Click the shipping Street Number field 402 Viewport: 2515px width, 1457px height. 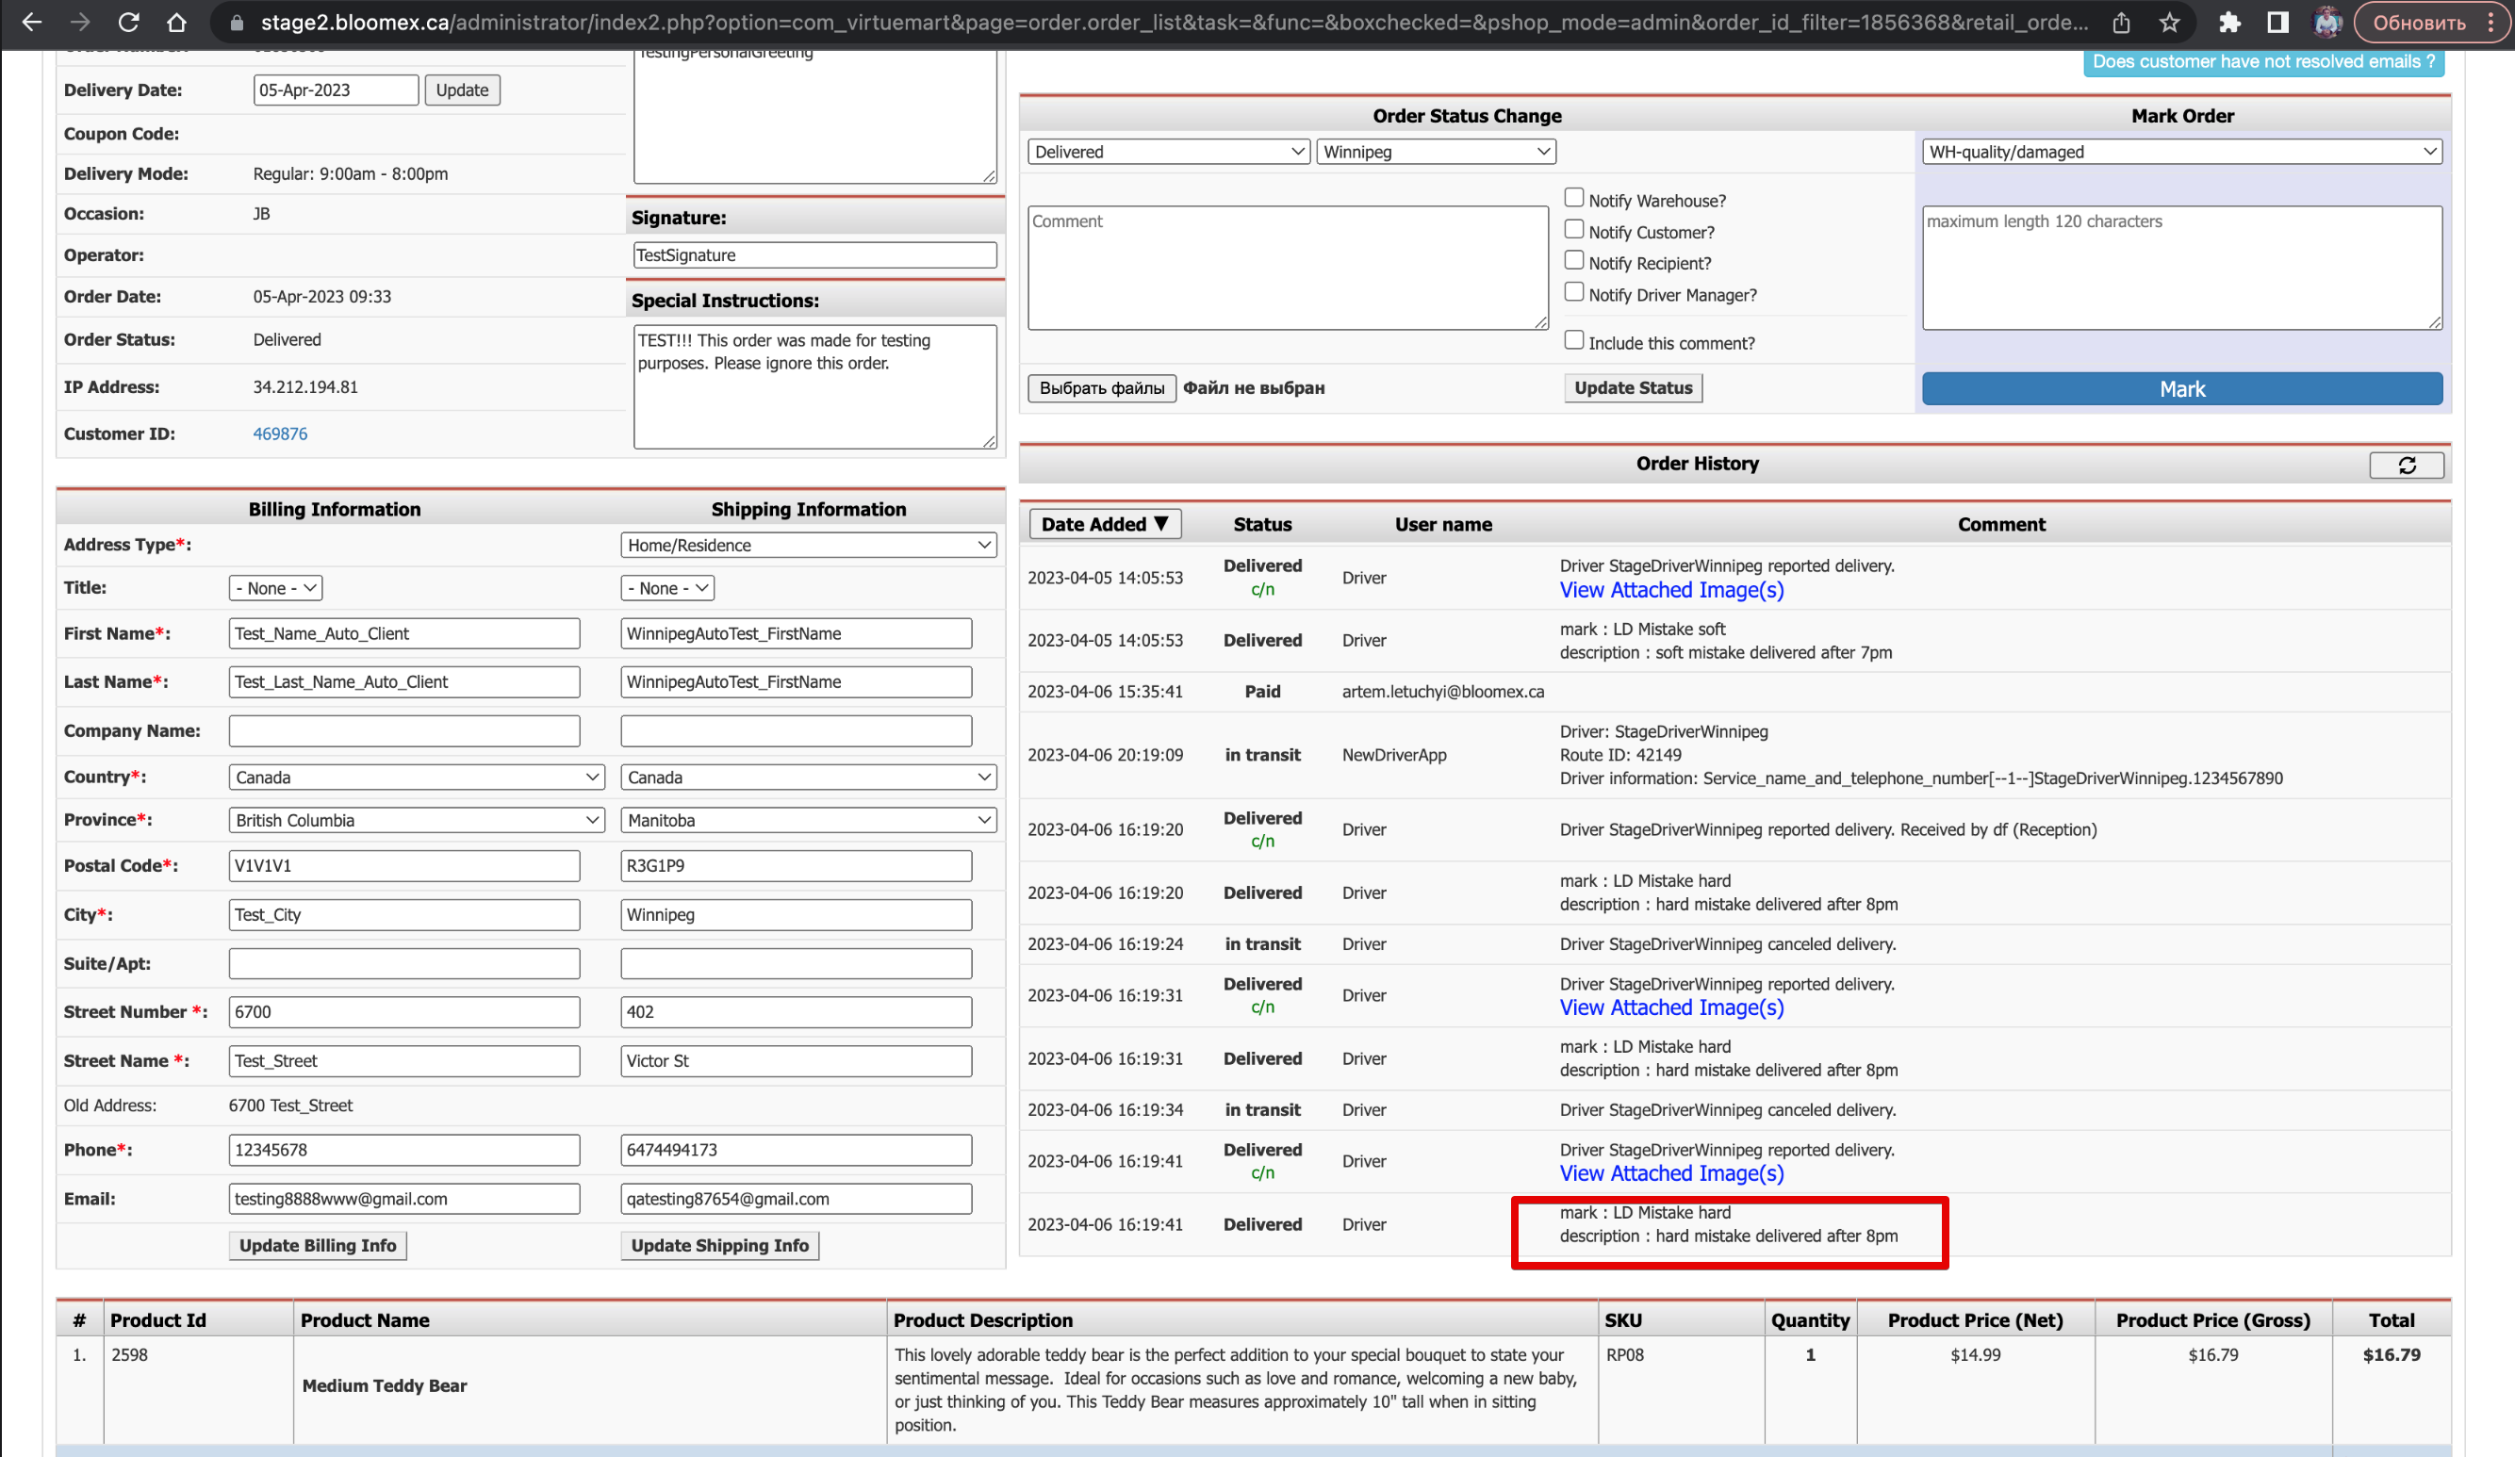click(x=797, y=1012)
